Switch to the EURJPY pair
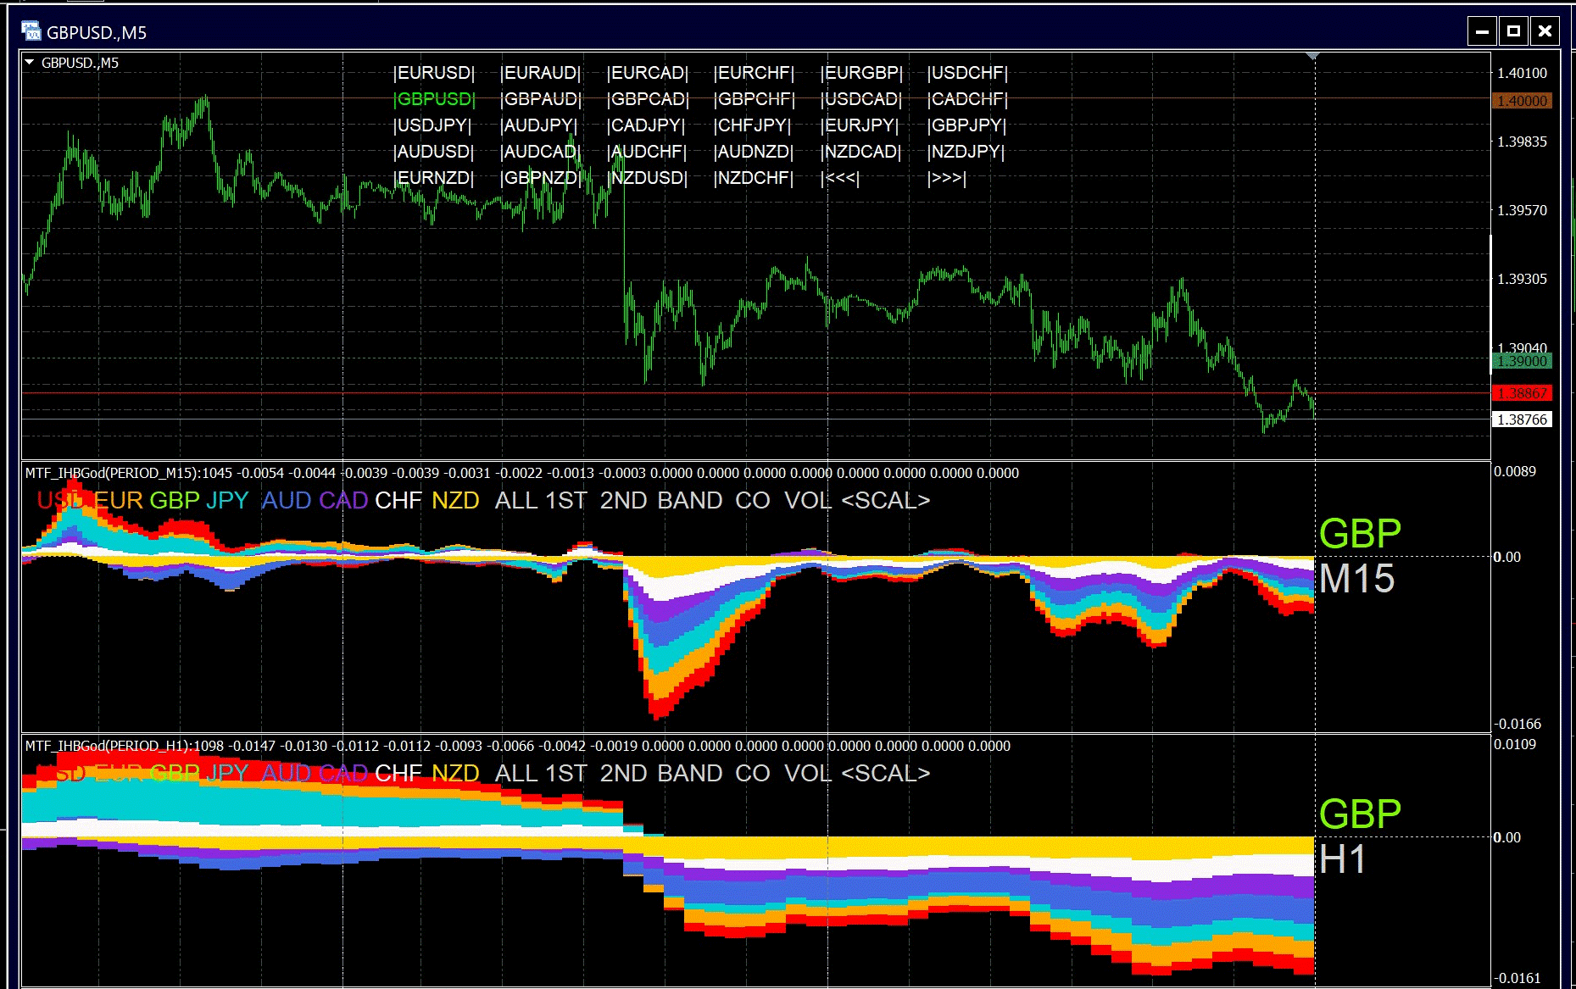The height and width of the screenshot is (989, 1576). (860, 125)
